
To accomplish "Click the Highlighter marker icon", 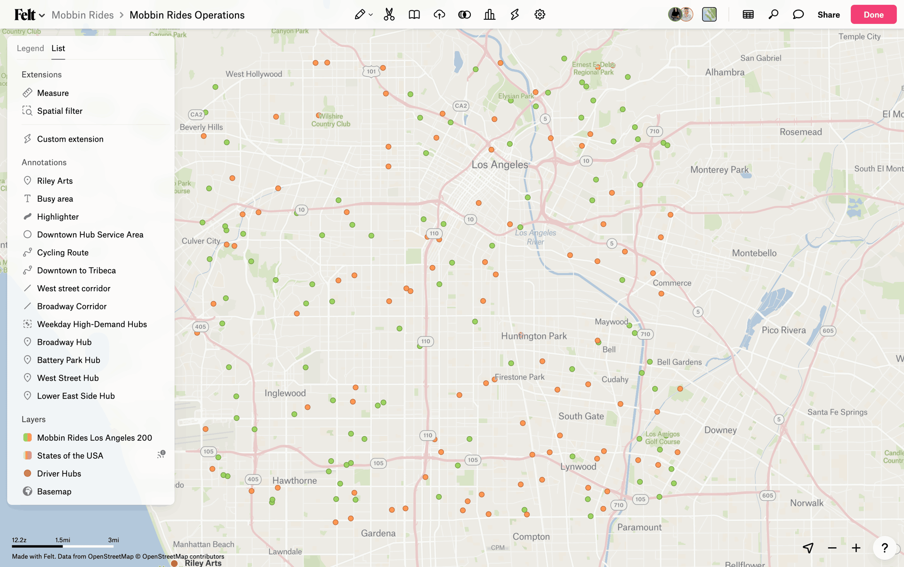I will [27, 216].
